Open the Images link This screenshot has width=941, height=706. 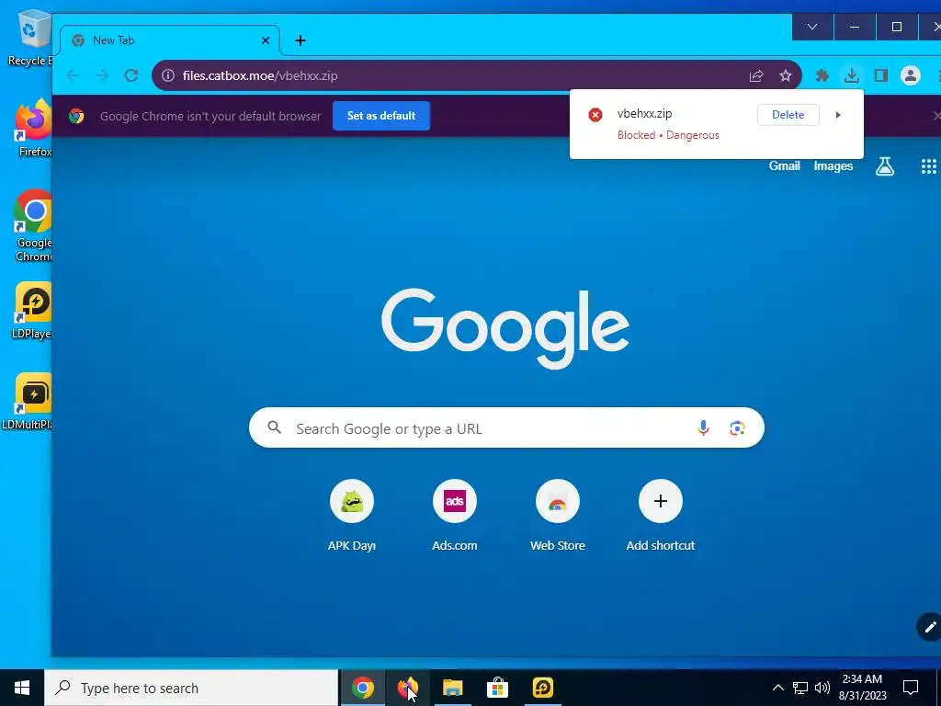833,166
